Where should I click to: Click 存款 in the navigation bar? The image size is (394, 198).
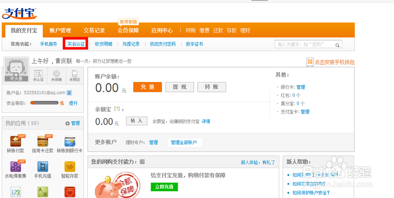[x=231, y=31]
